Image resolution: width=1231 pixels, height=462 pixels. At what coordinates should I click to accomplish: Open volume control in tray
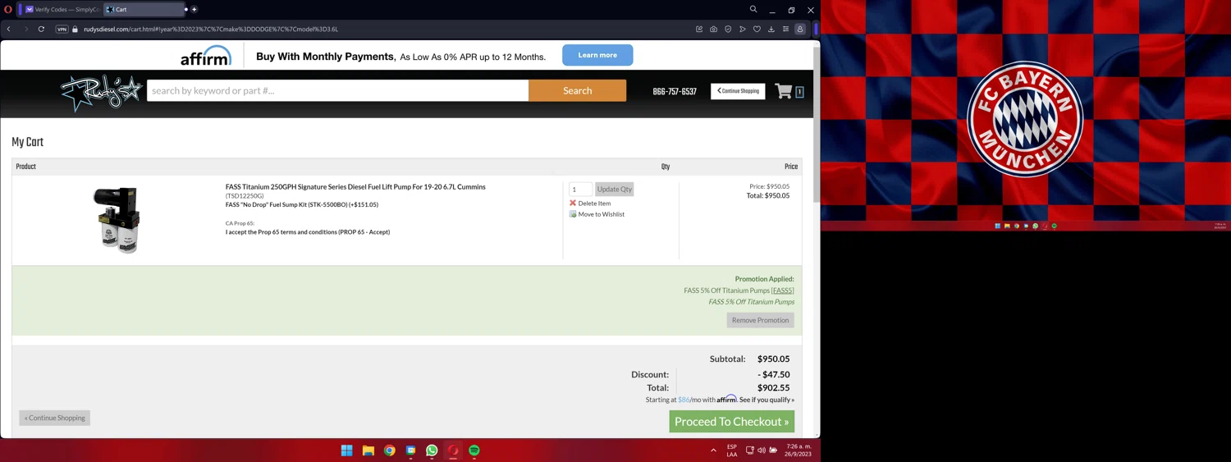tap(762, 451)
